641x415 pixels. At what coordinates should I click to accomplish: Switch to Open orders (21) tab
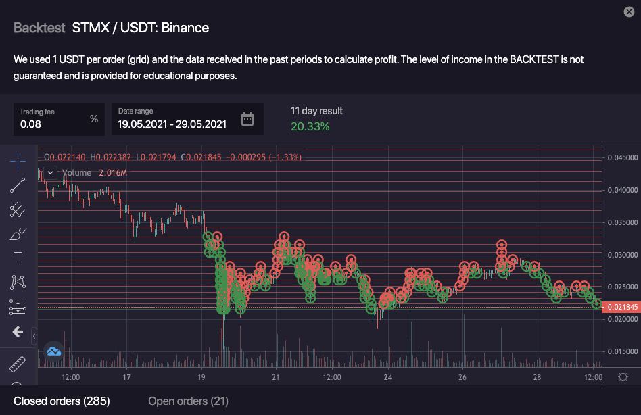(x=188, y=401)
